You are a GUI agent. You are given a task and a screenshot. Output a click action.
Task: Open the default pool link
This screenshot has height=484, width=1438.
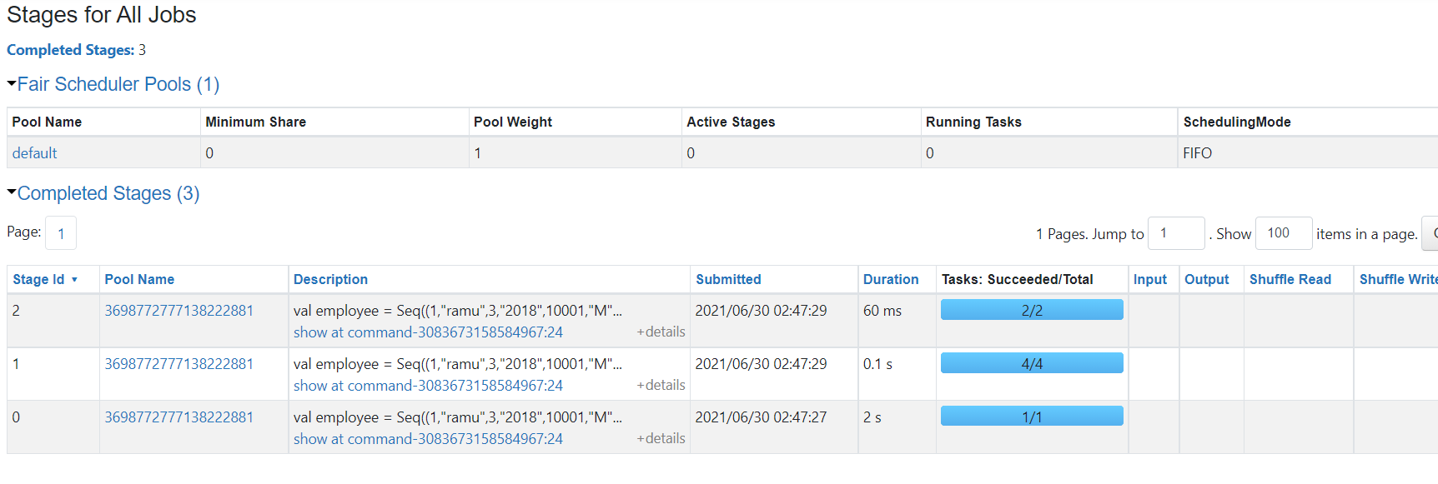click(34, 153)
